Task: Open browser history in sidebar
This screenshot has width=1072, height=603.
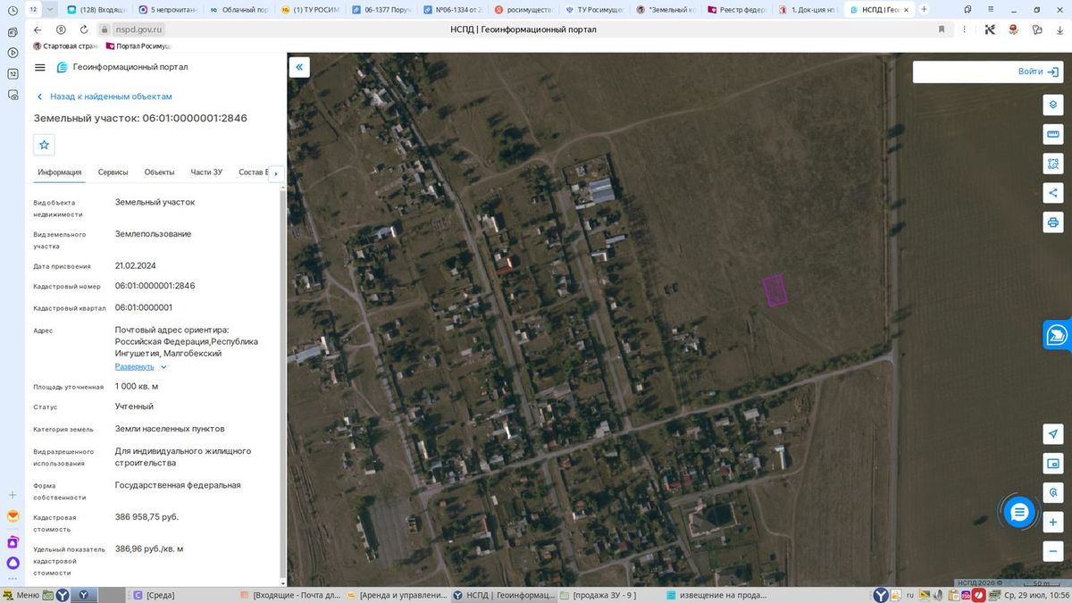Action: pos(13,10)
